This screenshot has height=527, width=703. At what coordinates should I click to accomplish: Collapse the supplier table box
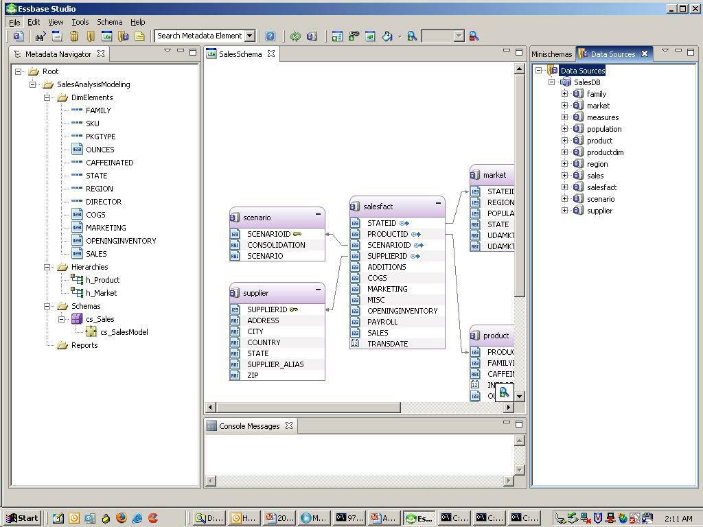point(318,290)
